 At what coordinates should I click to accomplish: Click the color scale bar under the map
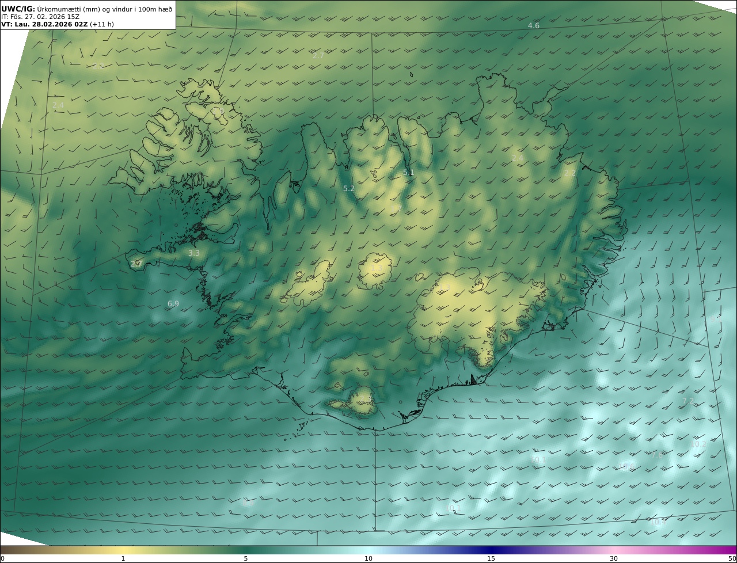click(368, 550)
